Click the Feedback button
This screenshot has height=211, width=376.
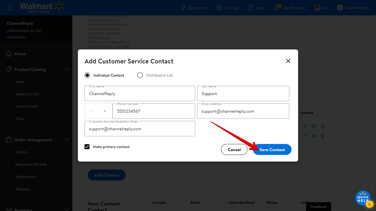point(318,207)
